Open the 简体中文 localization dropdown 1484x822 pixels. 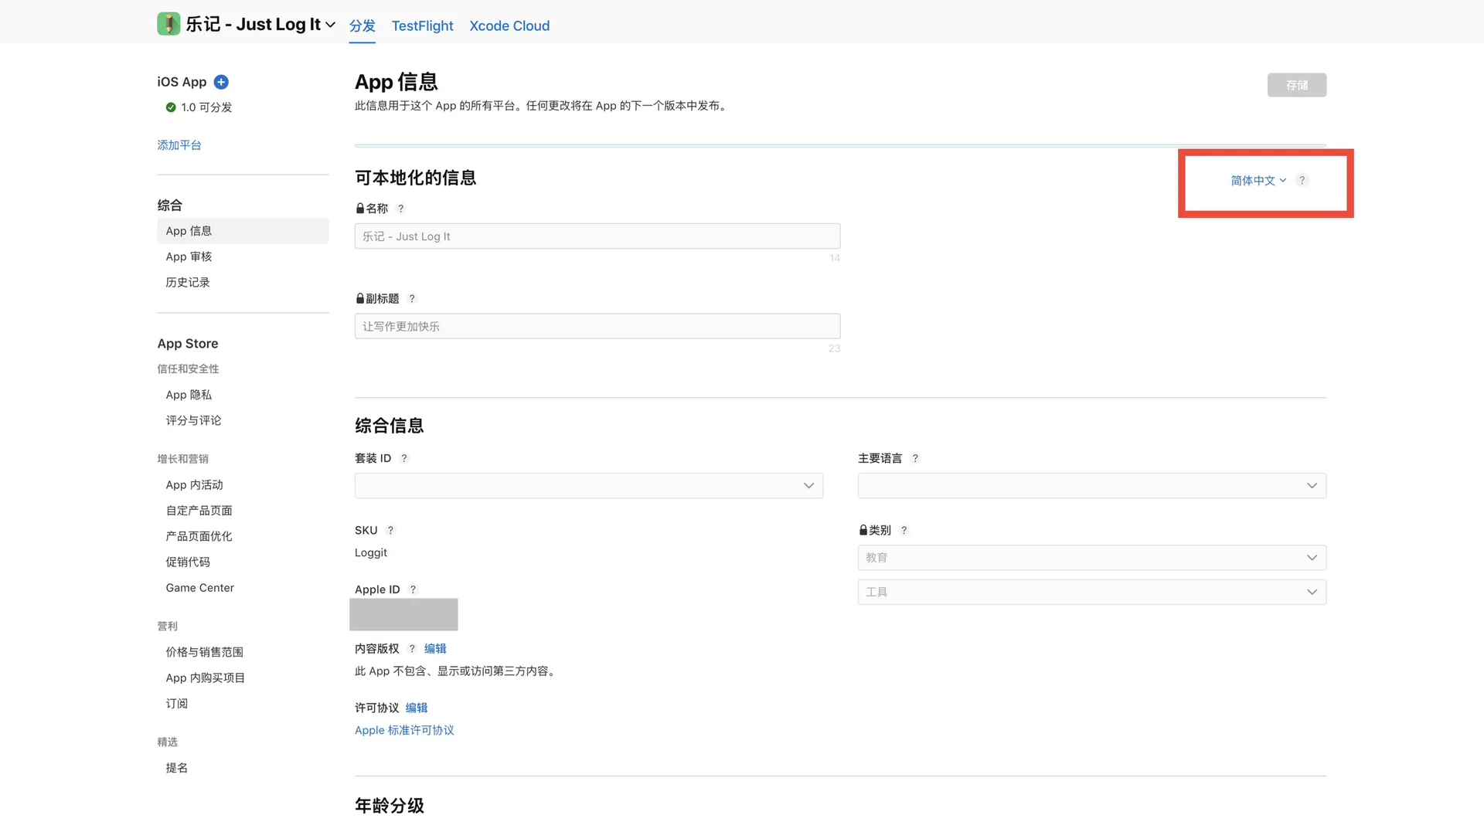pos(1256,180)
